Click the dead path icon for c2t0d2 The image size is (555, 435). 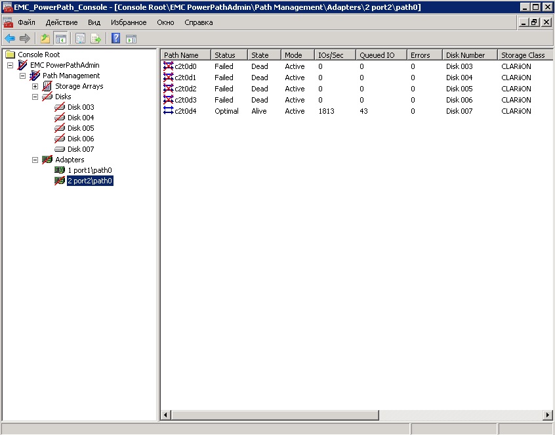click(169, 89)
